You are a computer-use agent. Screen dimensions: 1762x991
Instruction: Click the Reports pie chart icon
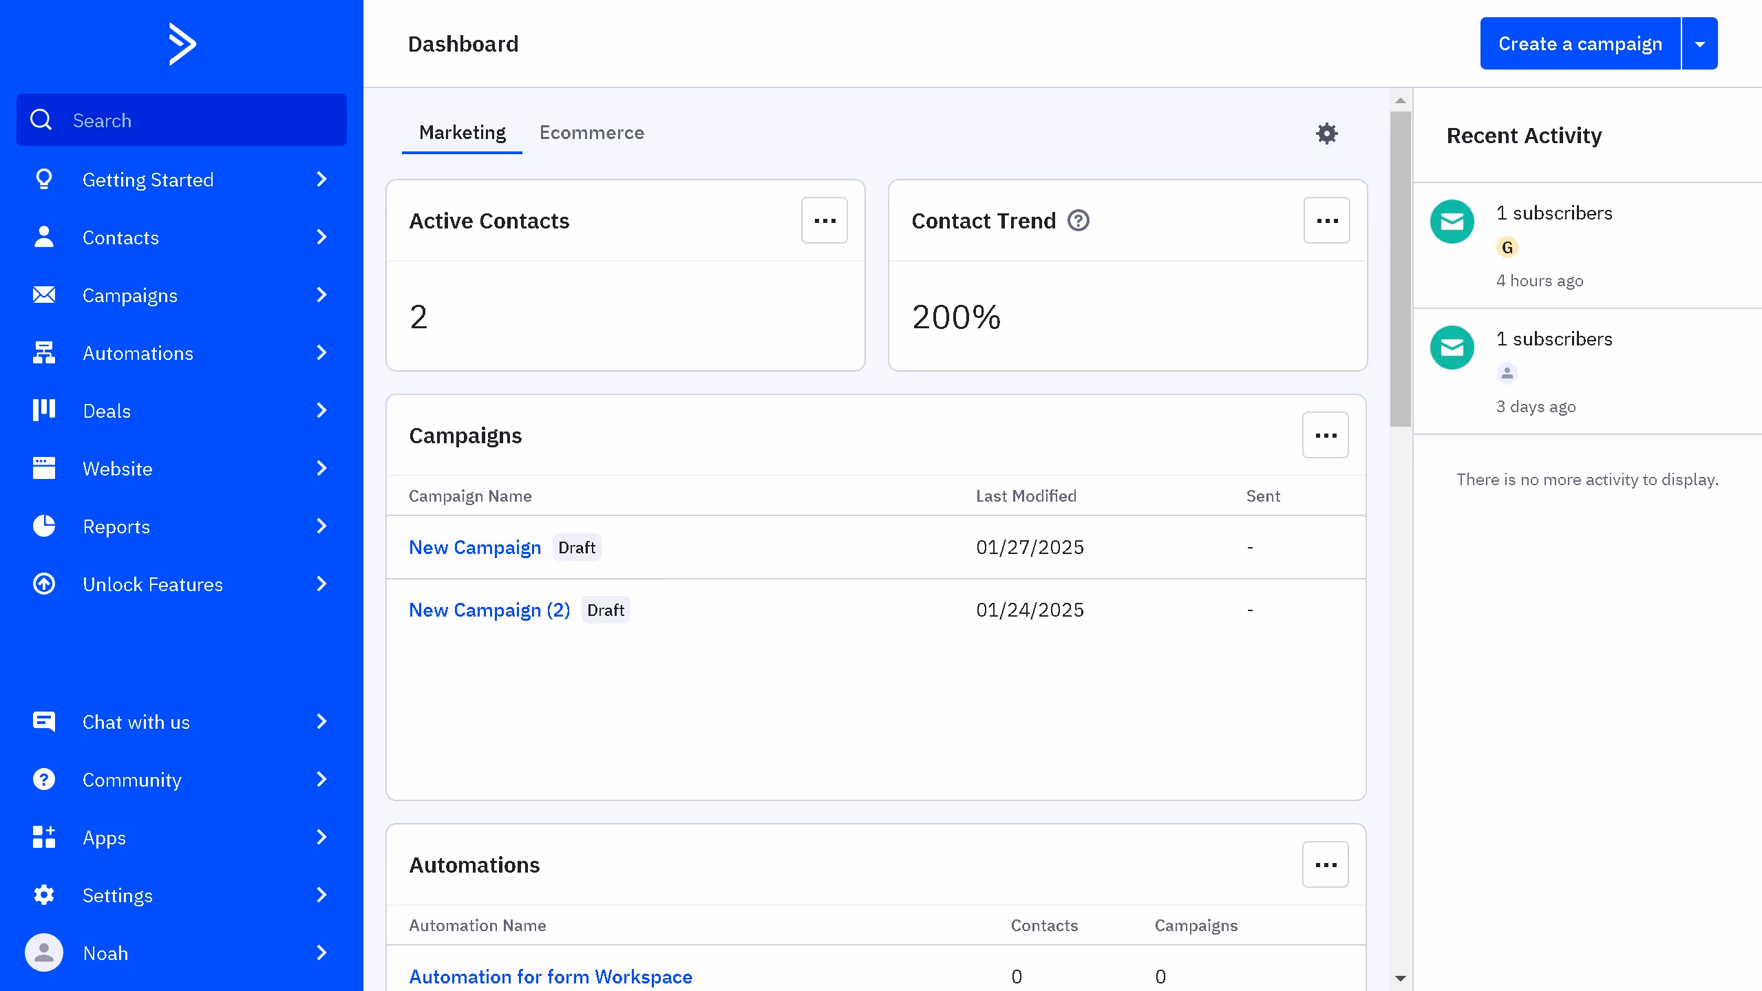click(x=44, y=526)
